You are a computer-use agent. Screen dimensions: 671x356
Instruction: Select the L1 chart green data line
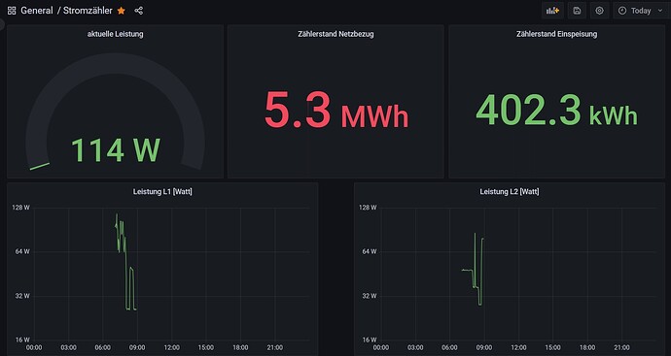(x=125, y=262)
